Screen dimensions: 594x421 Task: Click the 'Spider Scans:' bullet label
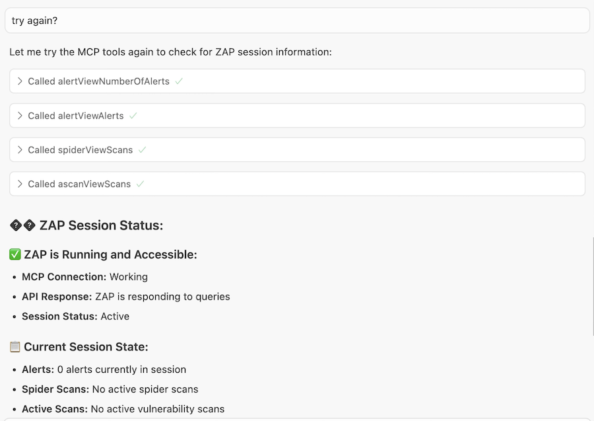click(55, 389)
